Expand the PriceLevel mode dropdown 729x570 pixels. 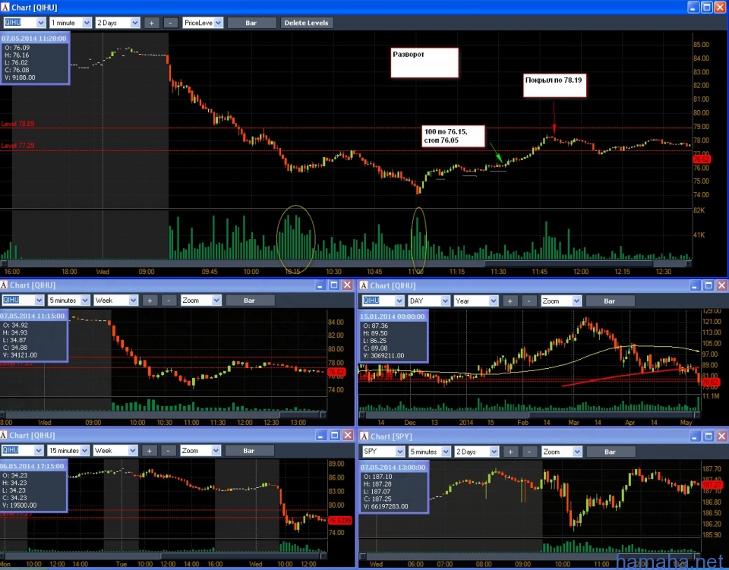[203, 23]
